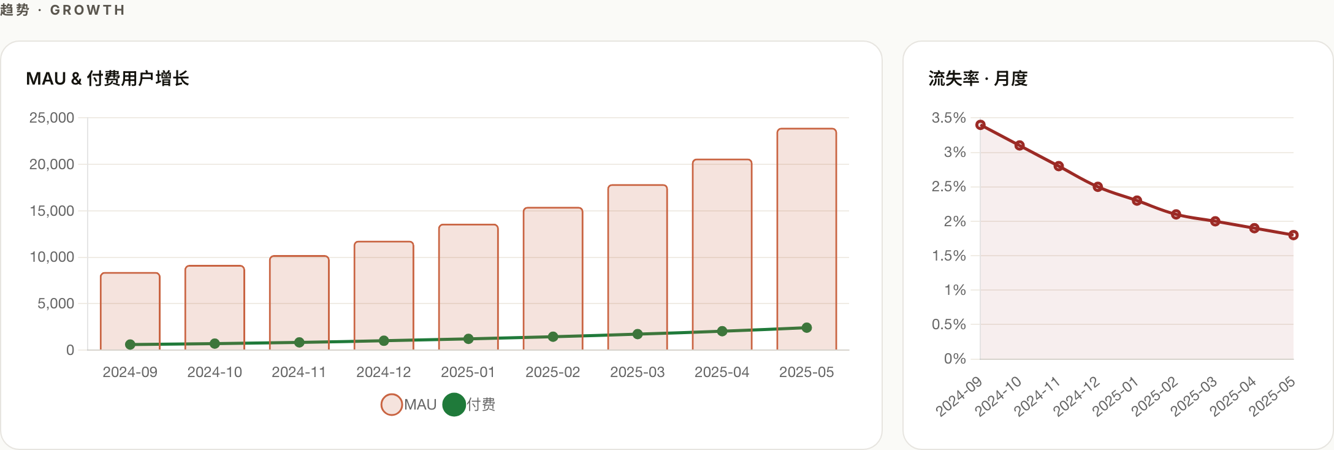Select the 2025-04 MAU bar
1334x450 pixels.
point(722,254)
